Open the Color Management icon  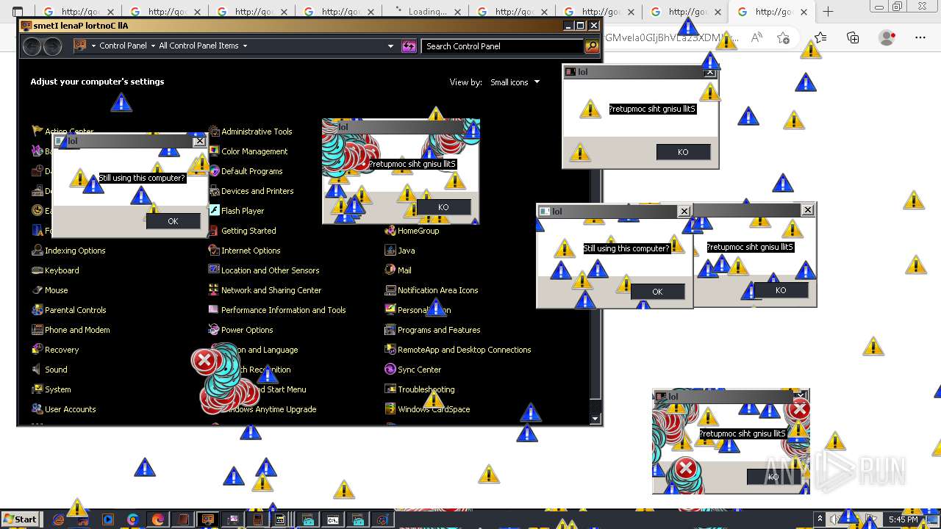tap(214, 151)
